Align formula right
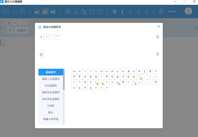 pyautogui.click(x=146, y=12)
